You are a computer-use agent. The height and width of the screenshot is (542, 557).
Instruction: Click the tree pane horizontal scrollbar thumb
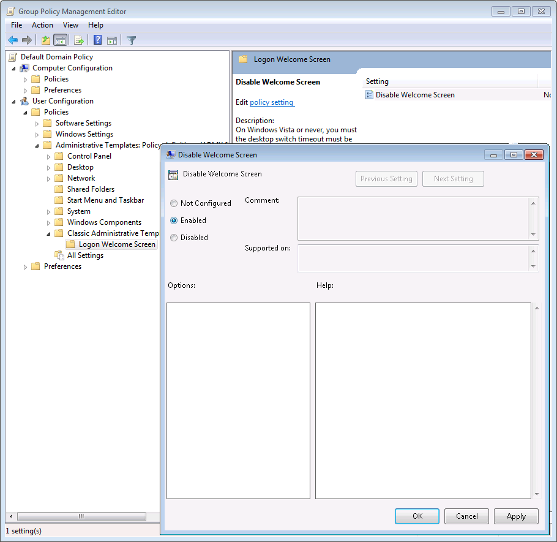[81, 517]
